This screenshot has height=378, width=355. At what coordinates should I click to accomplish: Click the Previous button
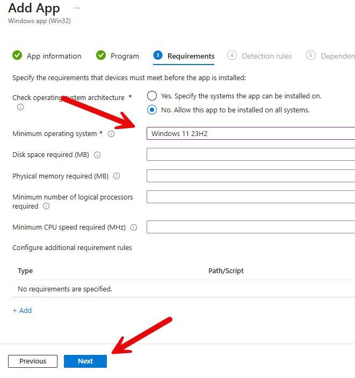[x=33, y=361]
